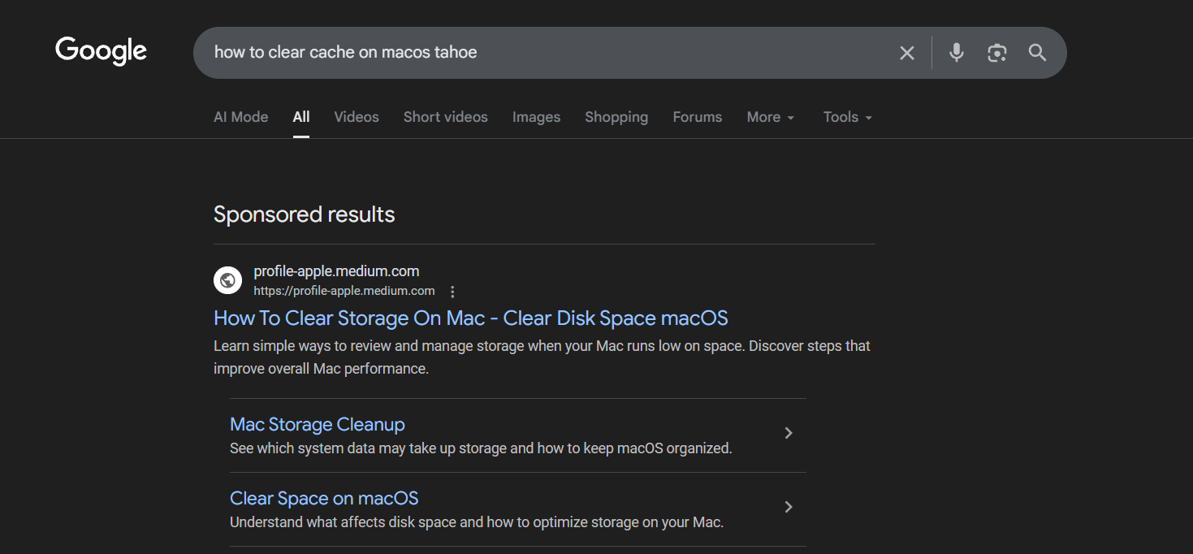The width and height of the screenshot is (1193, 554).
Task: Open the Forums tab
Action: (697, 117)
